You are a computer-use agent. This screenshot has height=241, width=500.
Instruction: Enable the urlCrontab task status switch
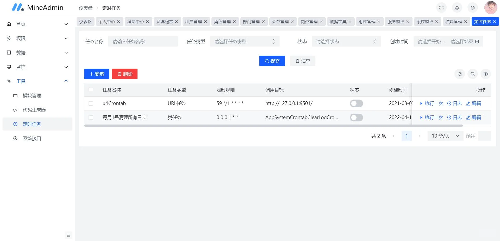coord(356,103)
